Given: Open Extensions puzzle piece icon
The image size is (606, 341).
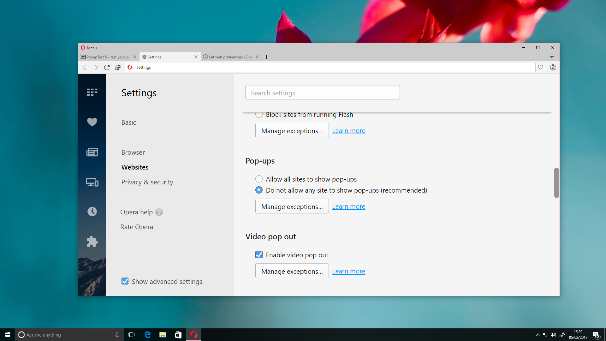Looking at the screenshot, I should (x=92, y=242).
